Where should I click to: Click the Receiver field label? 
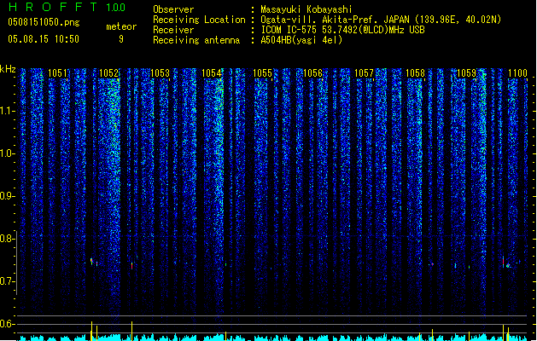pos(173,30)
